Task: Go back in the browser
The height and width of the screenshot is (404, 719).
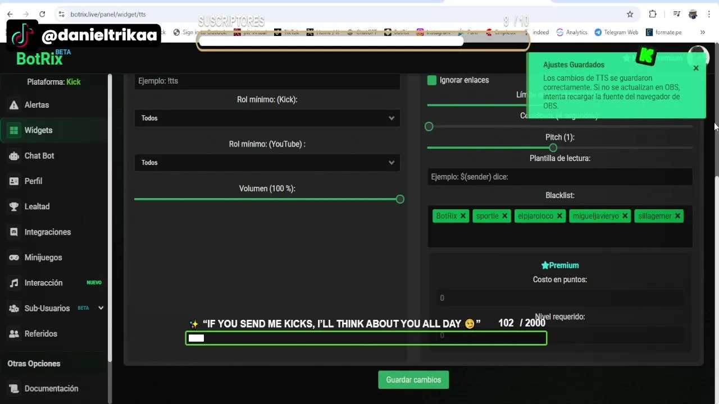Action: [10, 14]
